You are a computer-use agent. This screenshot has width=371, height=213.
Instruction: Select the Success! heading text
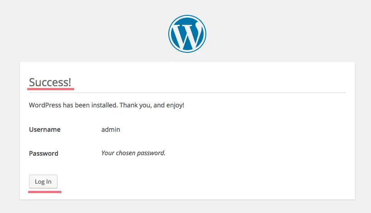[50, 82]
